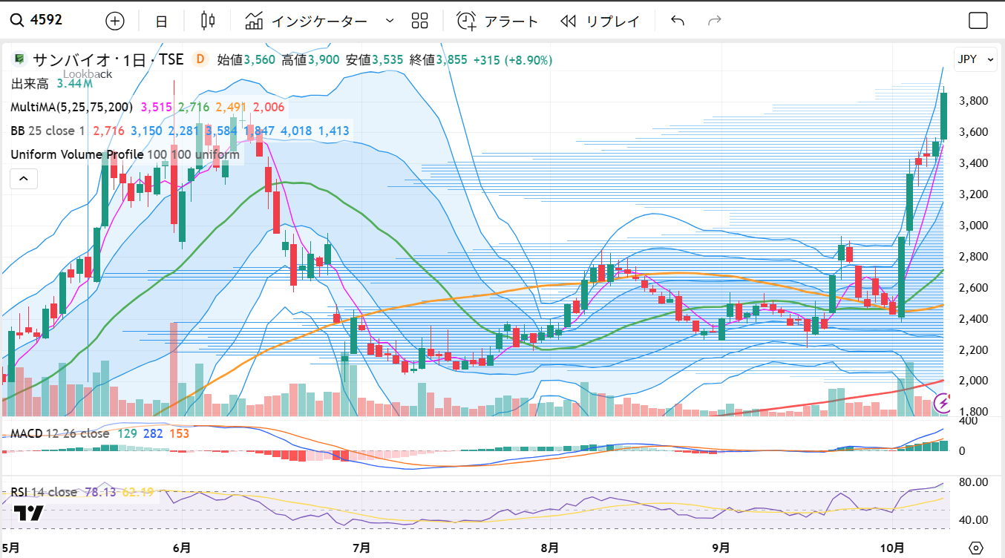The width and height of the screenshot is (1005, 558).
Task: Open the candlestick chart type selector
Action: coord(208,21)
